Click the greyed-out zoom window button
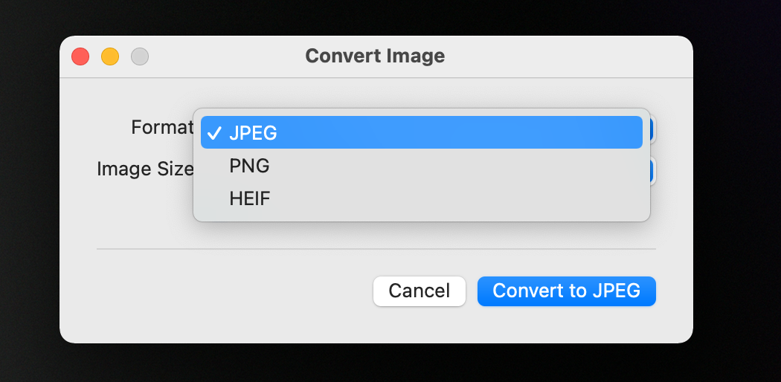This screenshot has width=781, height=382. tap(140, 56)
